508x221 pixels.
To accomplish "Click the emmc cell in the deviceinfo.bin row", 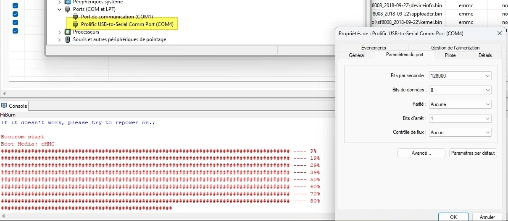I will pos(466,6).
